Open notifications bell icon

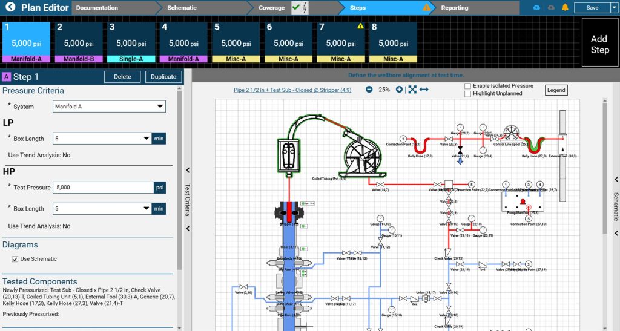[565, 7]
